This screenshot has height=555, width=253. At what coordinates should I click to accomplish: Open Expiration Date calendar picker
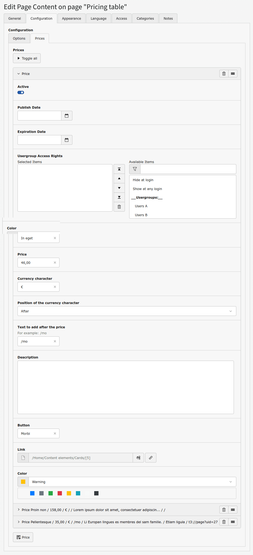67,140
